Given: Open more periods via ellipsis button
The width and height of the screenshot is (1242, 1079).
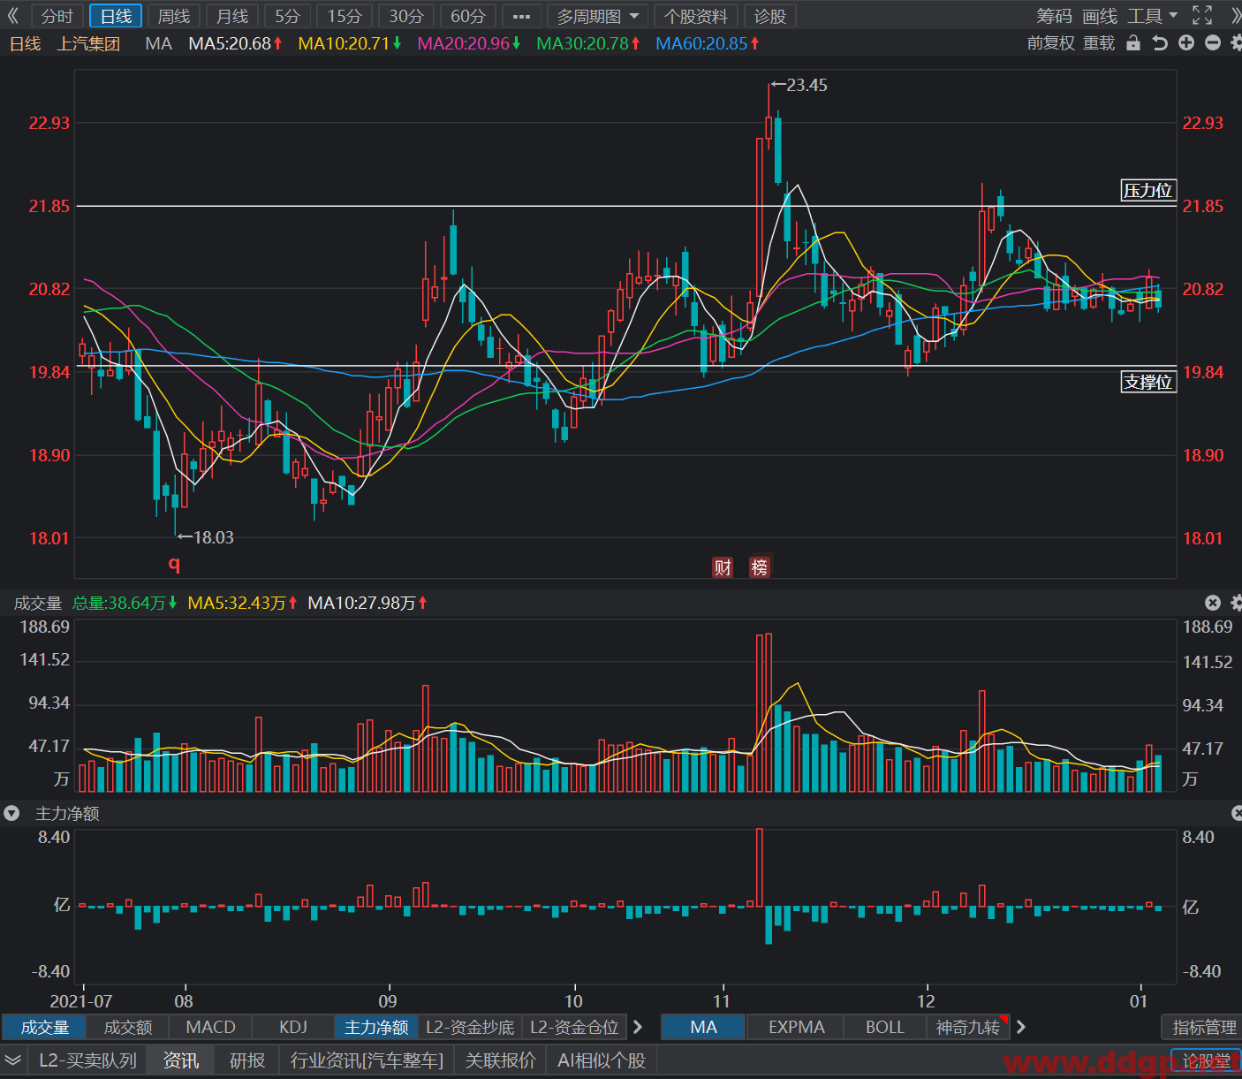Looking at the screenshot, I should click(x=522, y=16).
